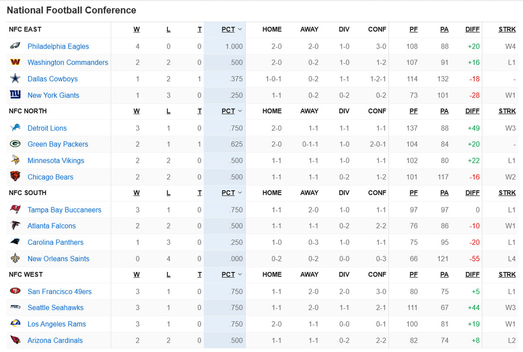Sort NFC West by STRK column
The height and width of the screenshot is (352, 523).
point(507,274)
